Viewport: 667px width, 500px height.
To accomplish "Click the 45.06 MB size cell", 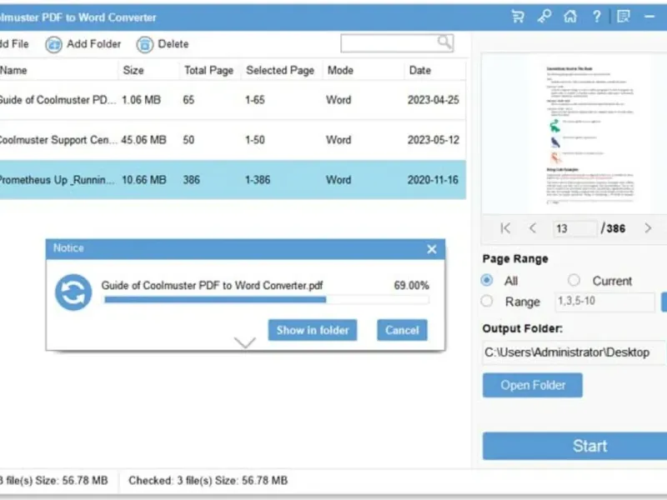I will 143,140.
